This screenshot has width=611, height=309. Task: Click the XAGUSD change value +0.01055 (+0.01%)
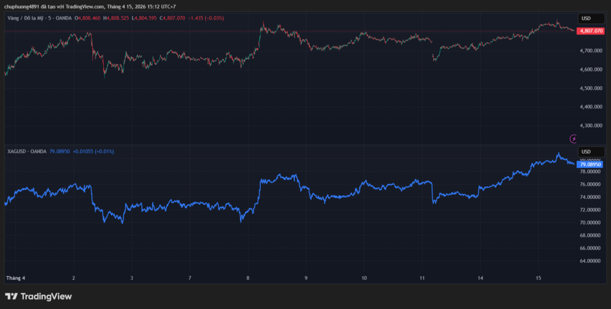tap(93, 151)
